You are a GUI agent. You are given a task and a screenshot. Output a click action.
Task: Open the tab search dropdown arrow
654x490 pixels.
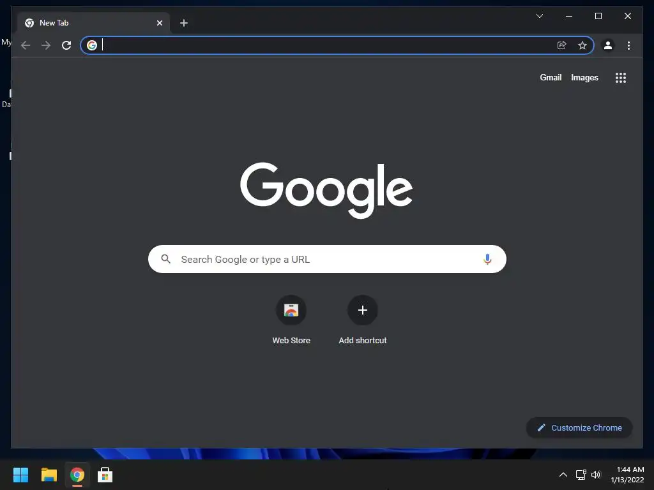click(x=540, y=16)
